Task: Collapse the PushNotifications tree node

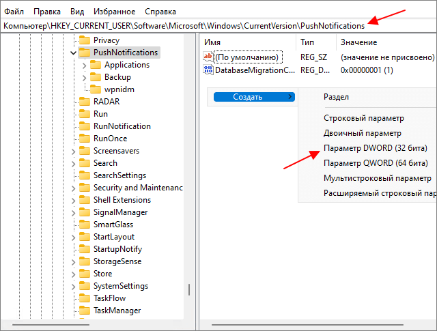Action: click(x=73, y=53)
